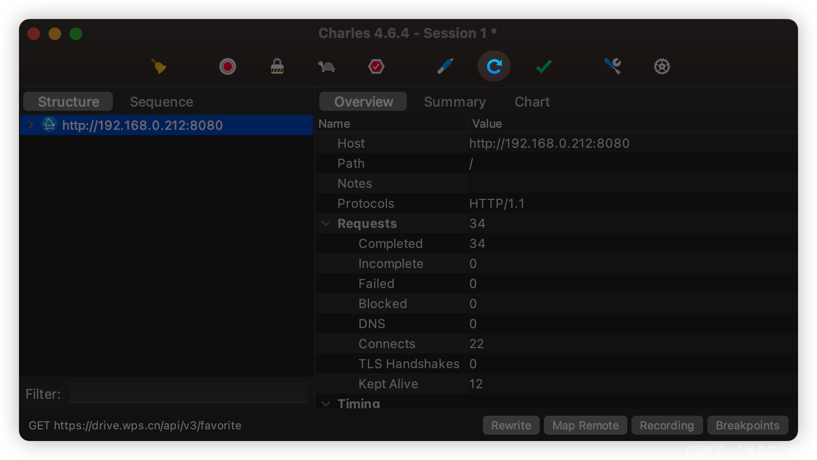Toggle SSL proxying padlock icon
Screen dimensions: 817x460
tap(277, 66)
